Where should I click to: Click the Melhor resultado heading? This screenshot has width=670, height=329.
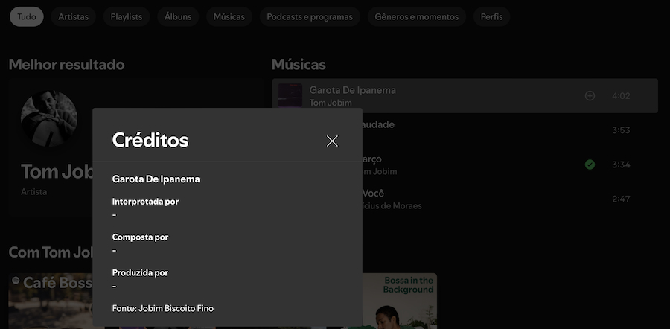coord(67,65)
